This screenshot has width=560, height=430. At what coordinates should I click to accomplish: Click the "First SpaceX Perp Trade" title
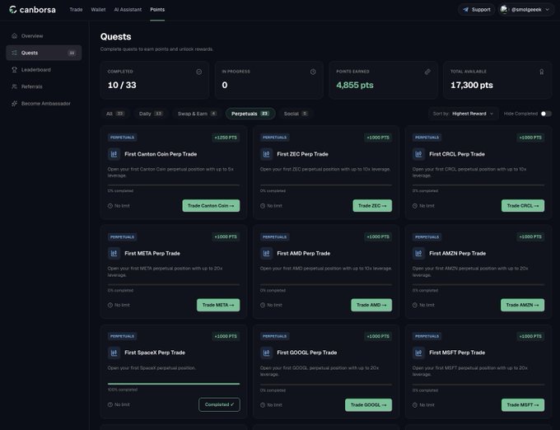(x=155, y=353)
